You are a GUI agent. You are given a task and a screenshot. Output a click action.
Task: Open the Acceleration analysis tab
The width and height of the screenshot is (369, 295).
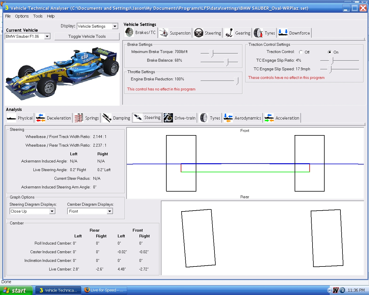tap(282, 118)
